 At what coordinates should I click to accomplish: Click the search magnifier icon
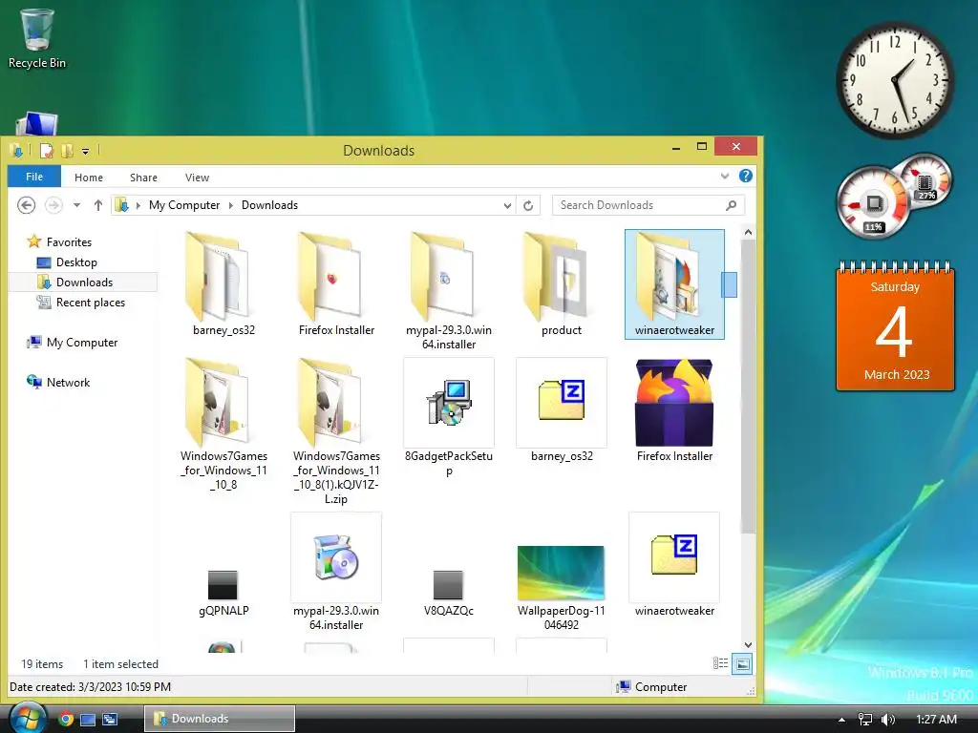click(x=731, y=205)
